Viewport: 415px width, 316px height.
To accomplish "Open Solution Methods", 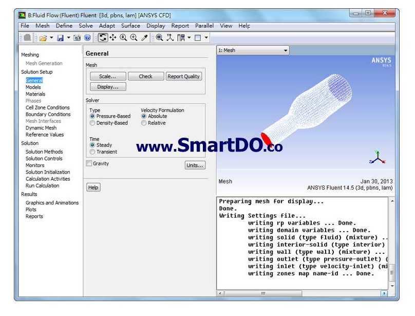I will pos(44,152).
